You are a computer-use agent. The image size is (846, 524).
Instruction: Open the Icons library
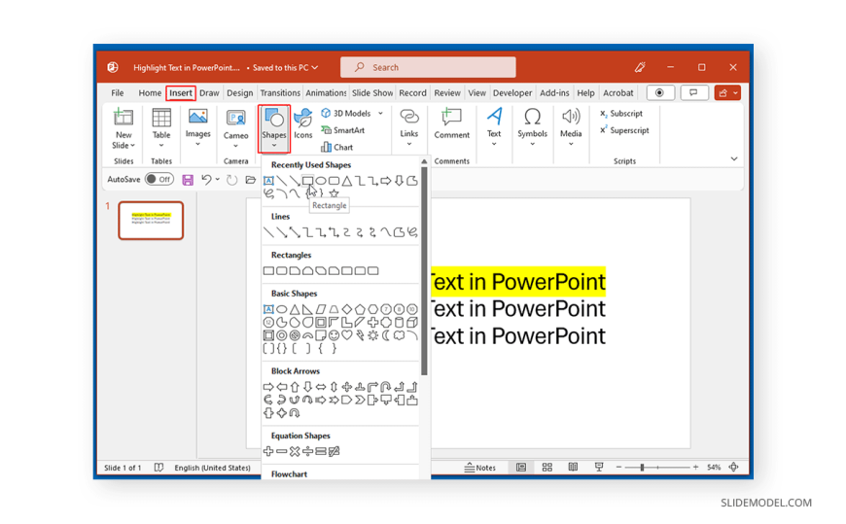click(303, 124)
